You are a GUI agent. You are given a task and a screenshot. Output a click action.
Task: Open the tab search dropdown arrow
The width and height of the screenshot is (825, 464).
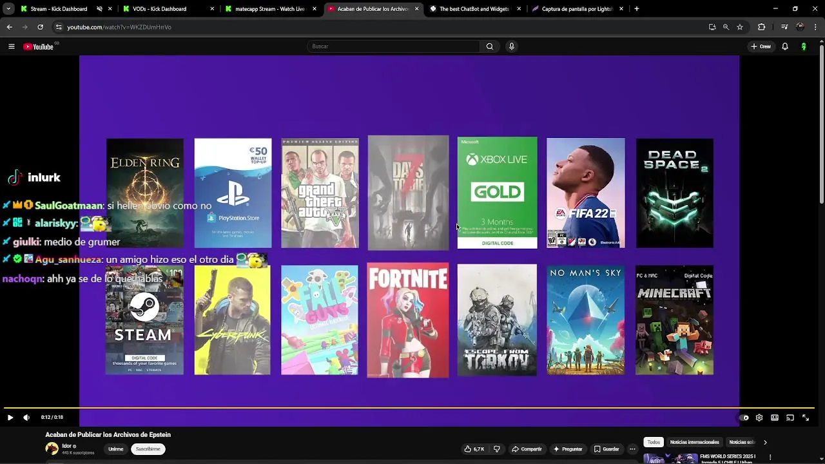coord(8,9)
